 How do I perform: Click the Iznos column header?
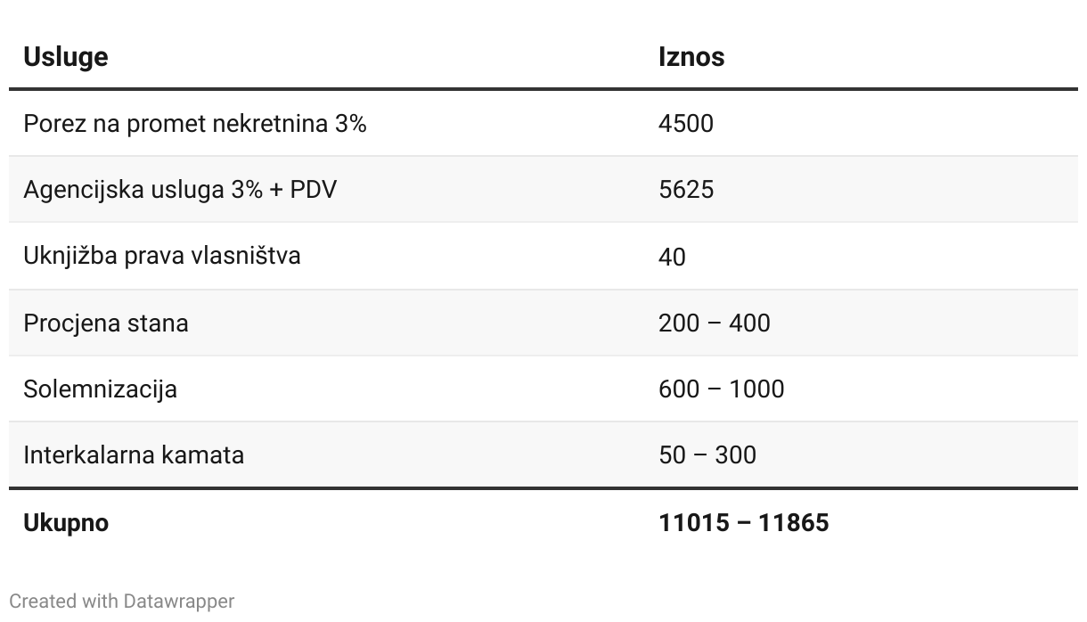[691, 56]
